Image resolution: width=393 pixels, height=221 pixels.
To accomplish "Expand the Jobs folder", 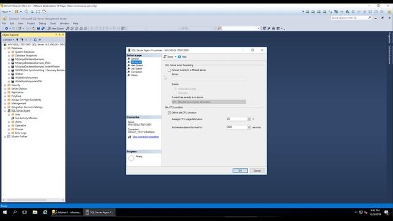I will click(x=9, y=115).
